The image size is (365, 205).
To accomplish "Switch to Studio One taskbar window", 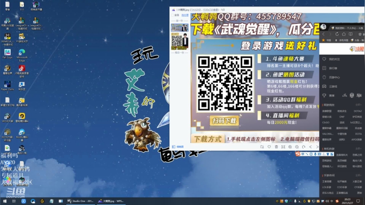I will coord(80,201).
